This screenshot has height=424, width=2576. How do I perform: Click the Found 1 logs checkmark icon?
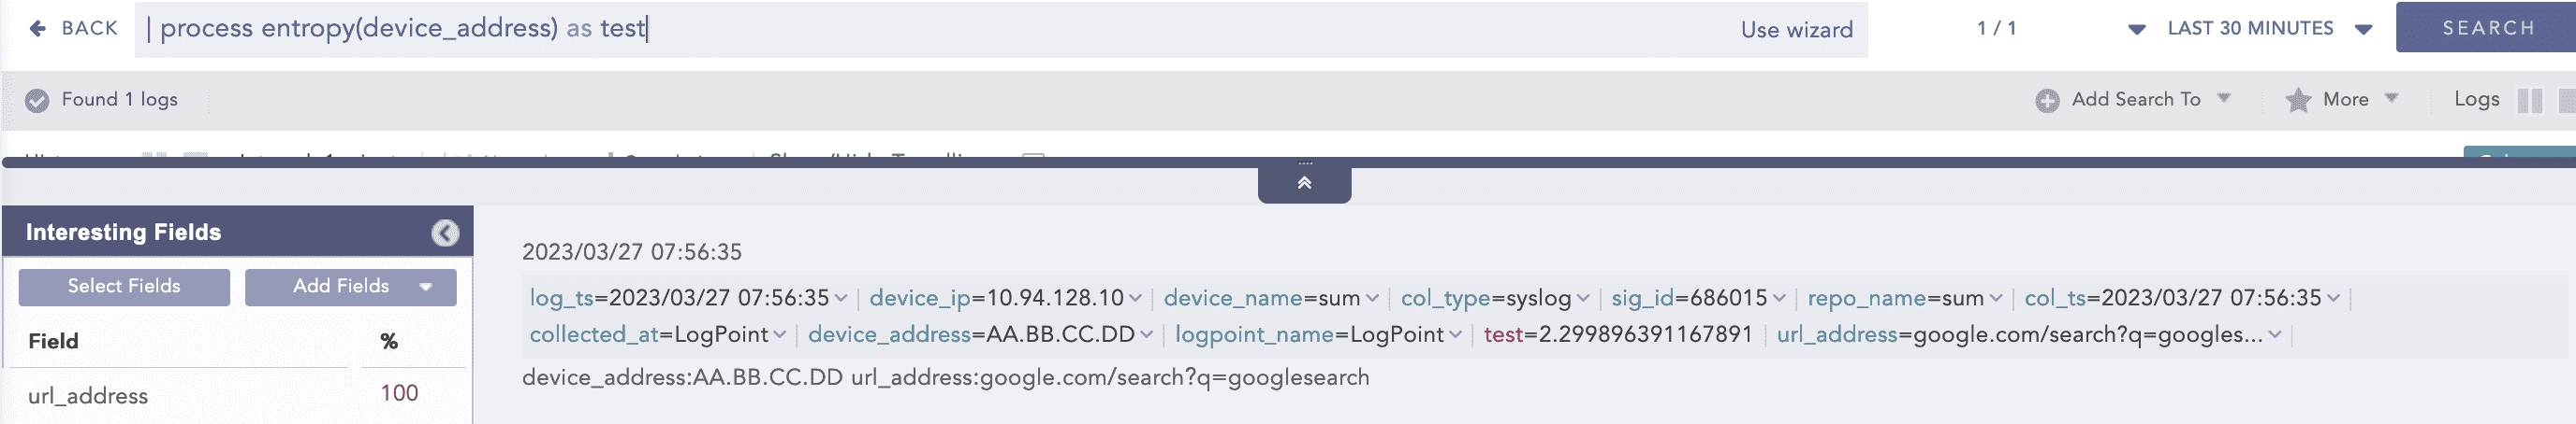tap(37, 101)
